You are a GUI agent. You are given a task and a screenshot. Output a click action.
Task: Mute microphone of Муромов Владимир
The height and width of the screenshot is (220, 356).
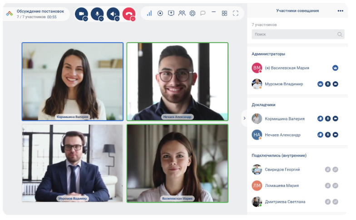point(328,84)
